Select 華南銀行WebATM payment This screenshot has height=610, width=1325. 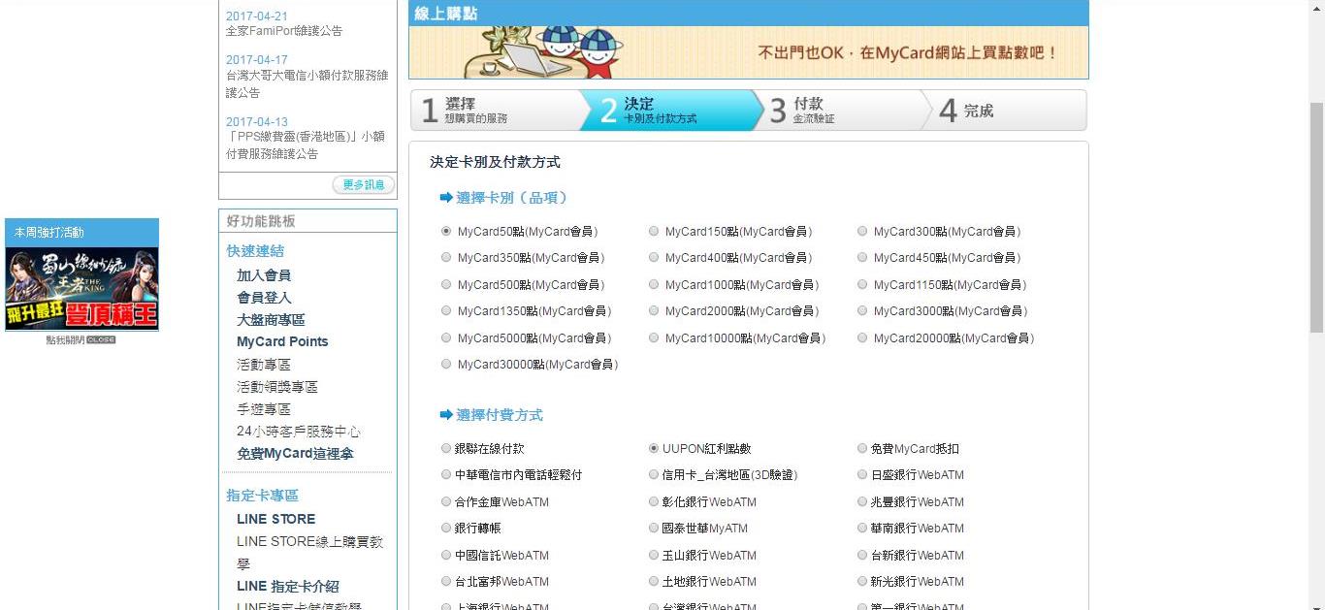point(862,529)
